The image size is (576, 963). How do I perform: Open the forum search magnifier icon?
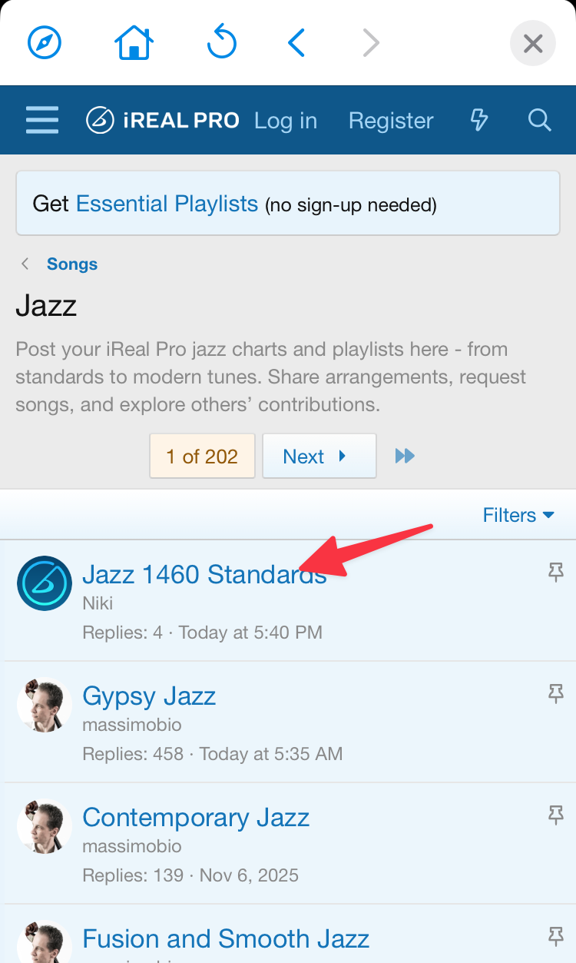tap(540, 121)
